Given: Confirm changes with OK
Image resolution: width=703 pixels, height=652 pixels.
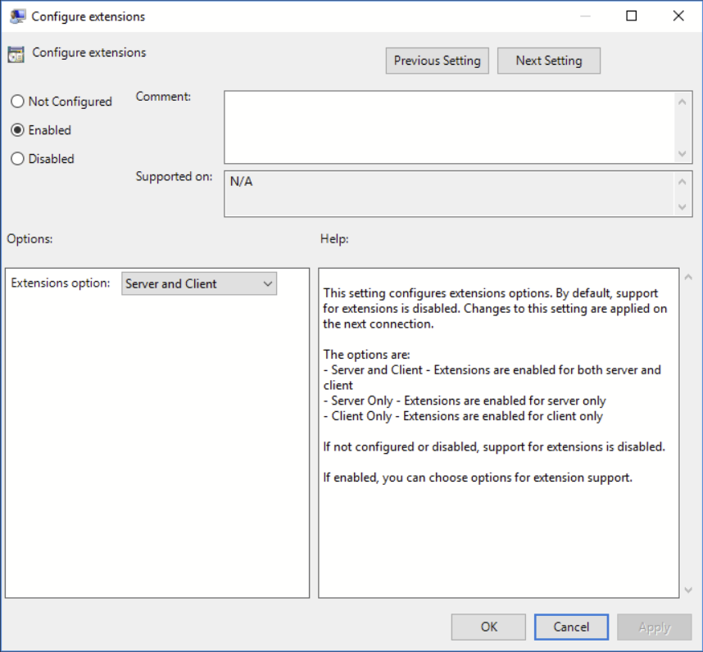Looking at the screenshot, I should pos(488,627).
